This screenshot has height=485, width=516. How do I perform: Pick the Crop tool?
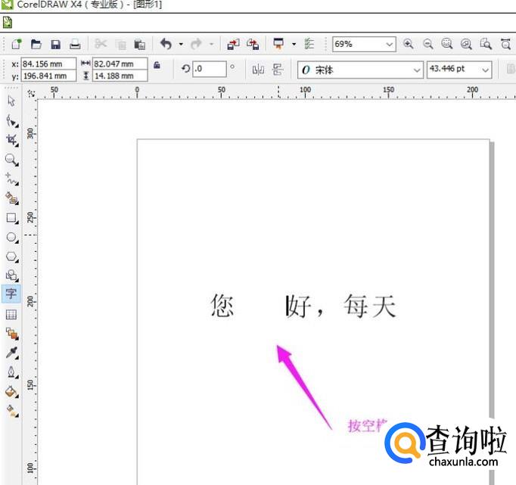(x=11, y=140)
